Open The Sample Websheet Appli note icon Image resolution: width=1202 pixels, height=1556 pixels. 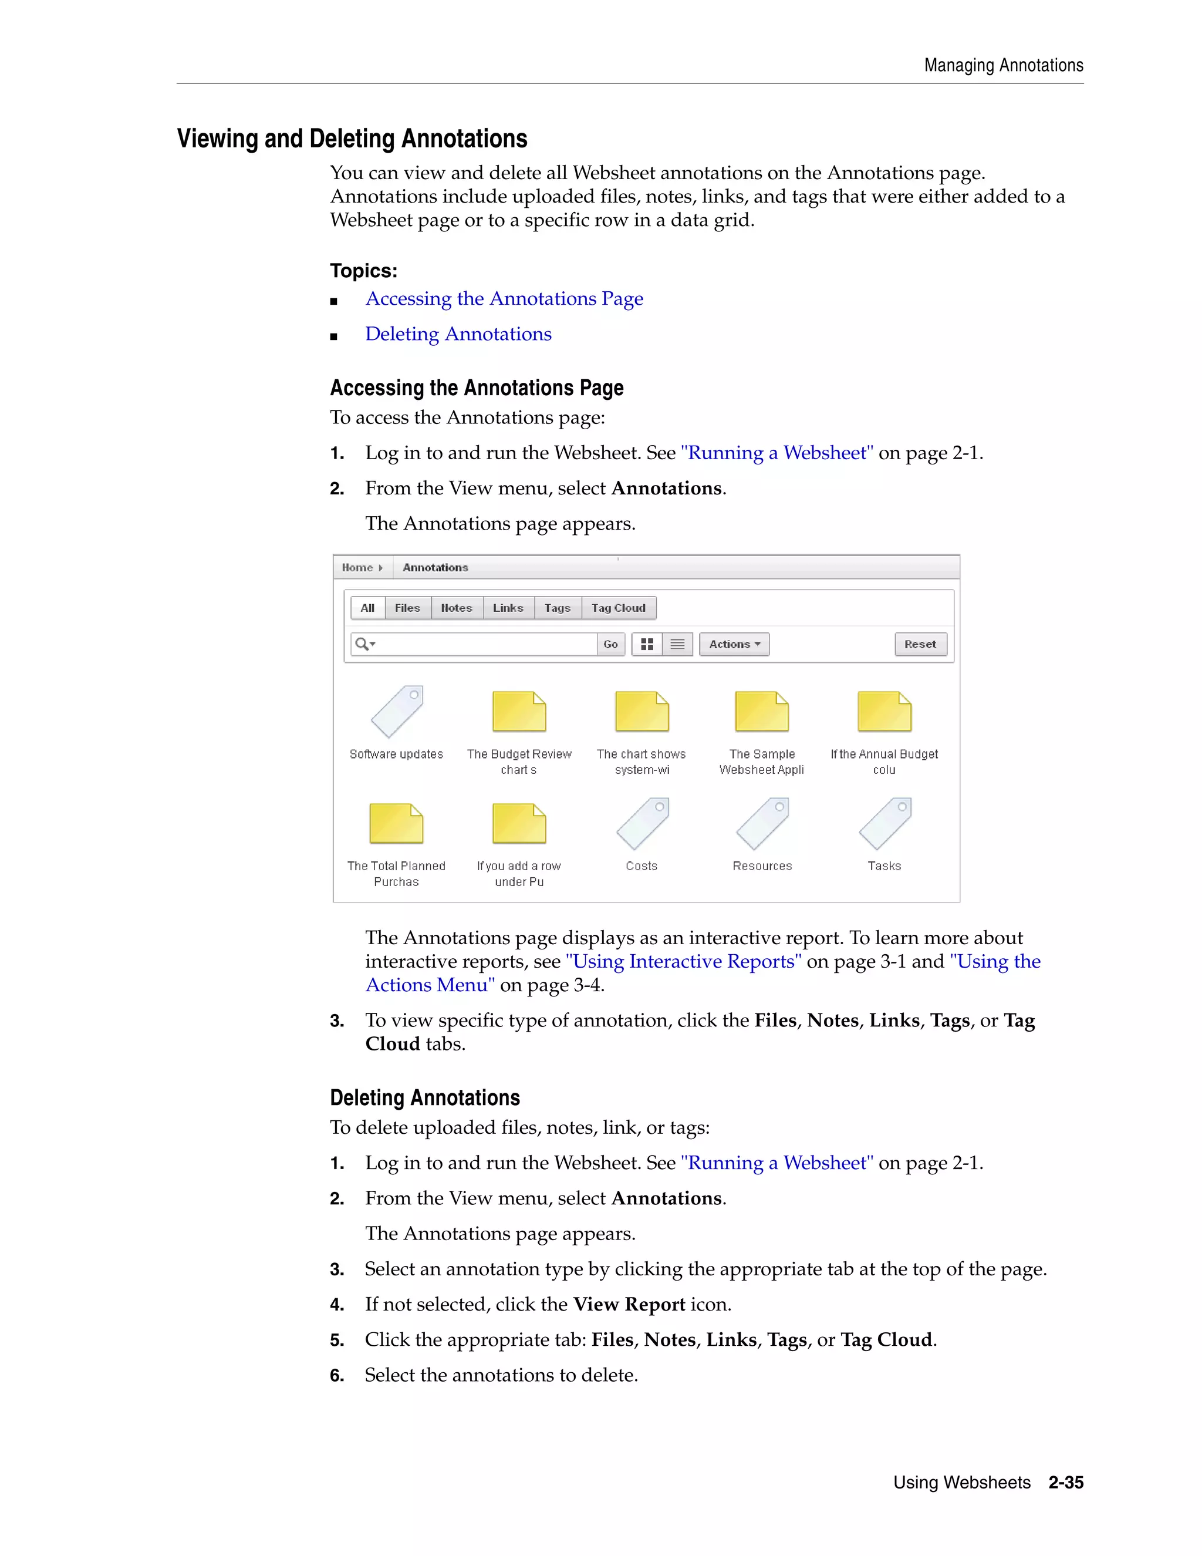point(762,711)
